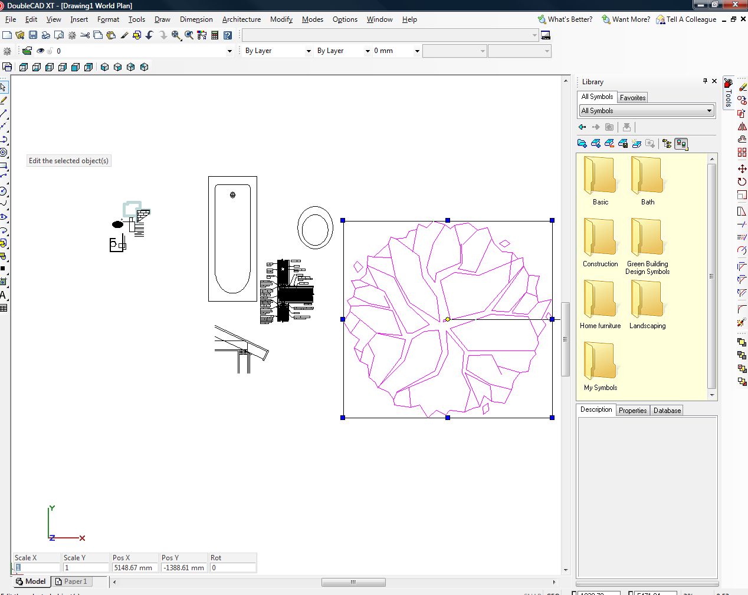Click the Want More? link
This screenshot has height=595, width=748.
click(x=626, y=19)
